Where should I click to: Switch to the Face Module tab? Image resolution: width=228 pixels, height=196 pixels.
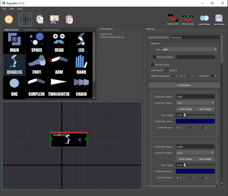tap(31, 30)
